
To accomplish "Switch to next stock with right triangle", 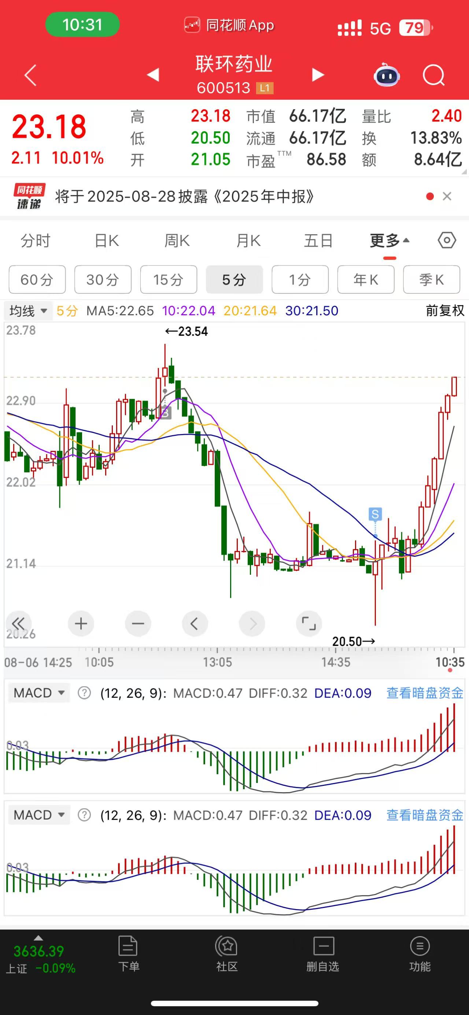I will pos(318,75).
